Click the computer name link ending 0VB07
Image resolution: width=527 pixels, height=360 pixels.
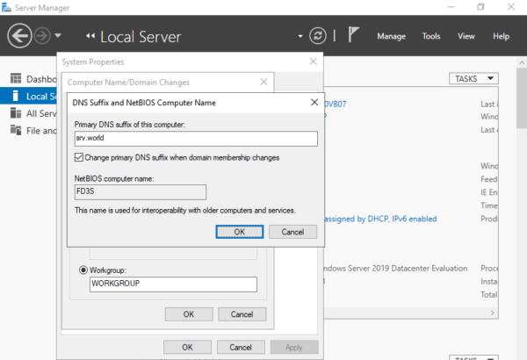336,104
